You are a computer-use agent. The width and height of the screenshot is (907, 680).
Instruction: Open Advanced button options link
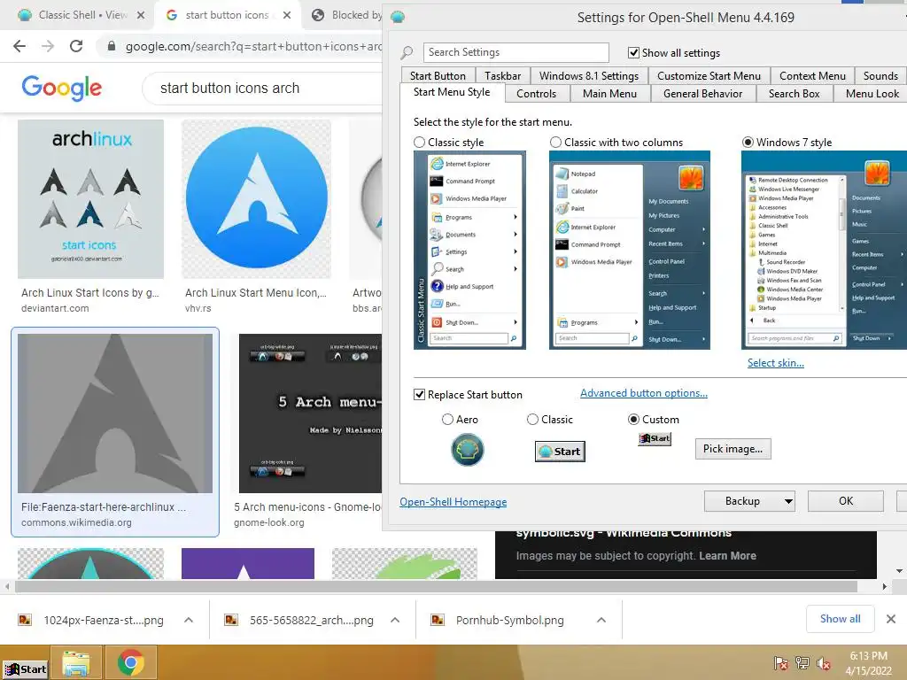pos(644,393)
